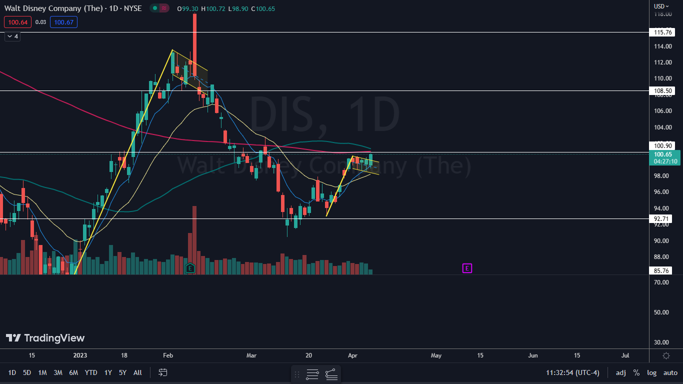Select the 5Y time range
Screen dimensions: 683x384
pos(122,372)
